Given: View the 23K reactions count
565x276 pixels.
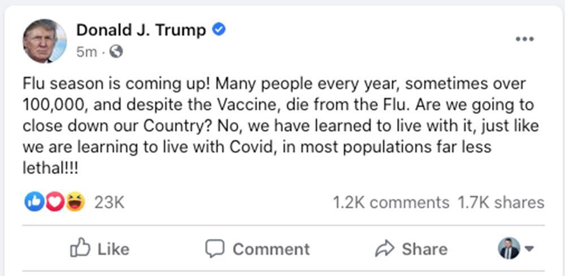Looking at the screenshot, I should click(109, 202).
